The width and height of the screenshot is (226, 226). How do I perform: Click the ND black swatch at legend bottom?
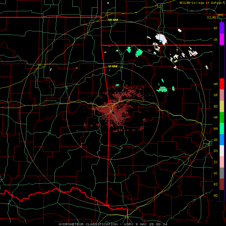point(222,195)
